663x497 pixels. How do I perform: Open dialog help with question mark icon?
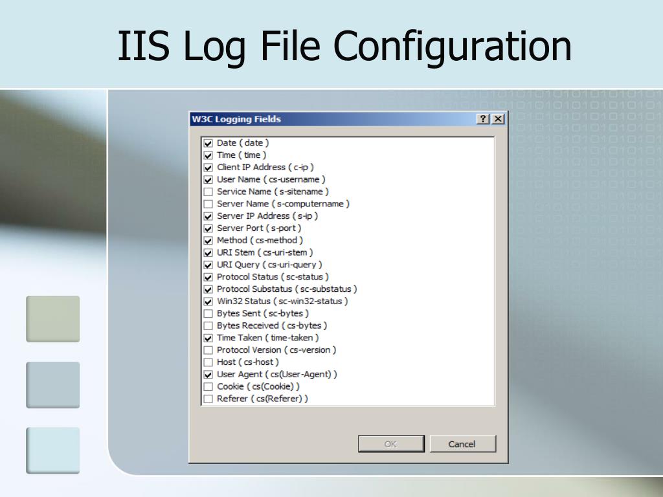[x=483, y=119]
